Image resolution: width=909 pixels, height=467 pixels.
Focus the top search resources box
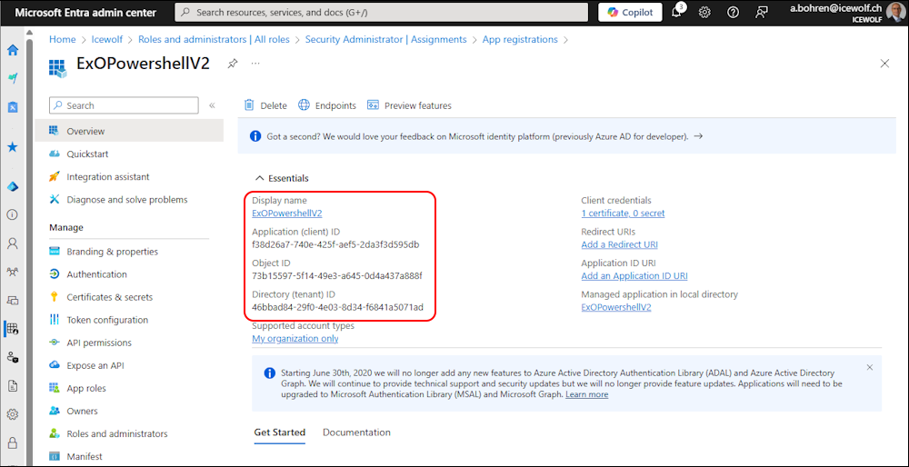(382, 12)
